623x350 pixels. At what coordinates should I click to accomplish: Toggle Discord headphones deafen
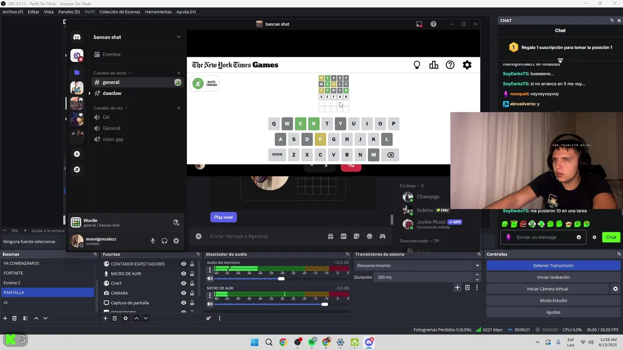pyautogui.click(x=165, y=241)
